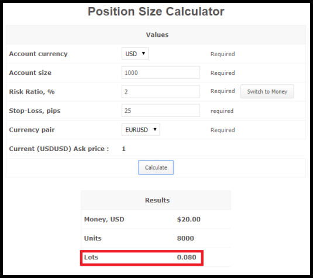Click the Stop-Loss, pips label
The image size is (313, 278).
(35, 111)
